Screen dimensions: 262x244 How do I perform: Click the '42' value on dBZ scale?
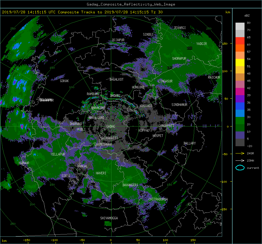(x=249, y=88)
